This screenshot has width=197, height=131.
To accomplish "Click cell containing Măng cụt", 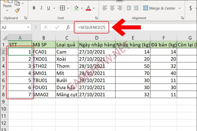I will pos(67,94).
